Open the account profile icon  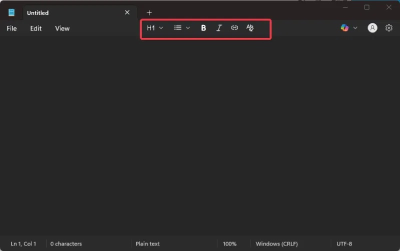pos(372,28)
